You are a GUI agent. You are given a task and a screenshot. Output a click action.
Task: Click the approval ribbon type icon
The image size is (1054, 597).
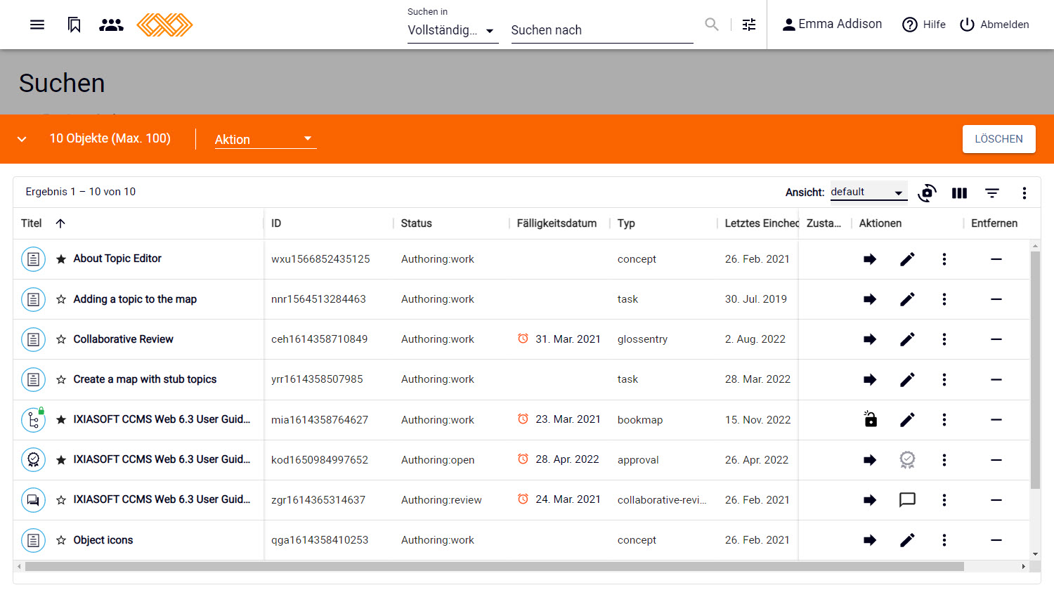pos(33,459)
